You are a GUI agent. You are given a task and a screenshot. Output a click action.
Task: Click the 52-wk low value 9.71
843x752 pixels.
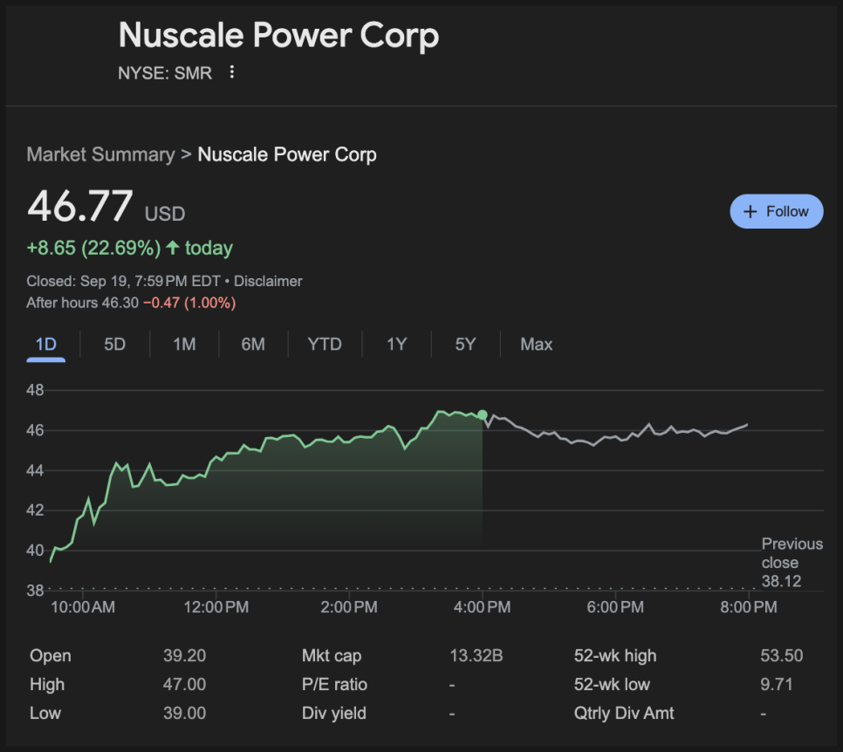pyautogui.click(x=777, y=684)
